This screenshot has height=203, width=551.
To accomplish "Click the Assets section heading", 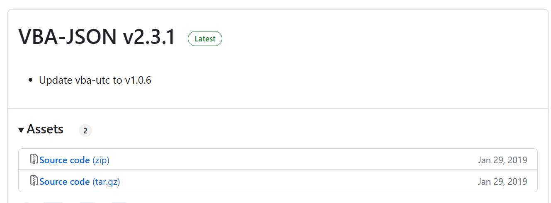I will pos(45,129).
